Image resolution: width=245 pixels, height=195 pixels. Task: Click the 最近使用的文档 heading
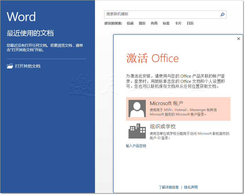coord(30,33)
